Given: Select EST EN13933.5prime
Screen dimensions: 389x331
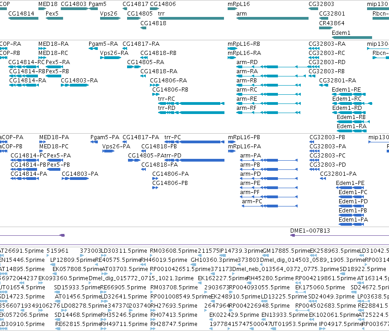Looking at the screenshot, I should point(285,315).
